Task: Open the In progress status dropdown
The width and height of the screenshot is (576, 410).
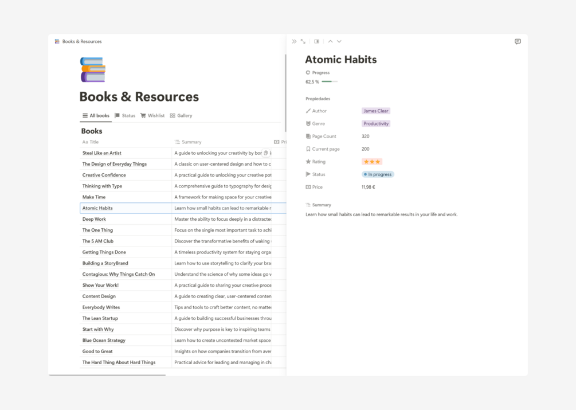Action: (378, 174)
